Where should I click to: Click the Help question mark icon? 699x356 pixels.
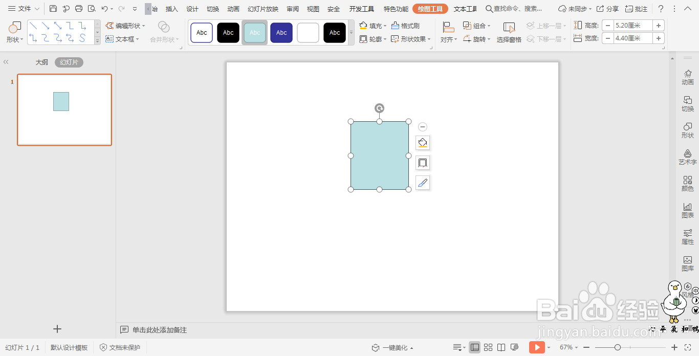pyautogui.click(x=661, y=9)
